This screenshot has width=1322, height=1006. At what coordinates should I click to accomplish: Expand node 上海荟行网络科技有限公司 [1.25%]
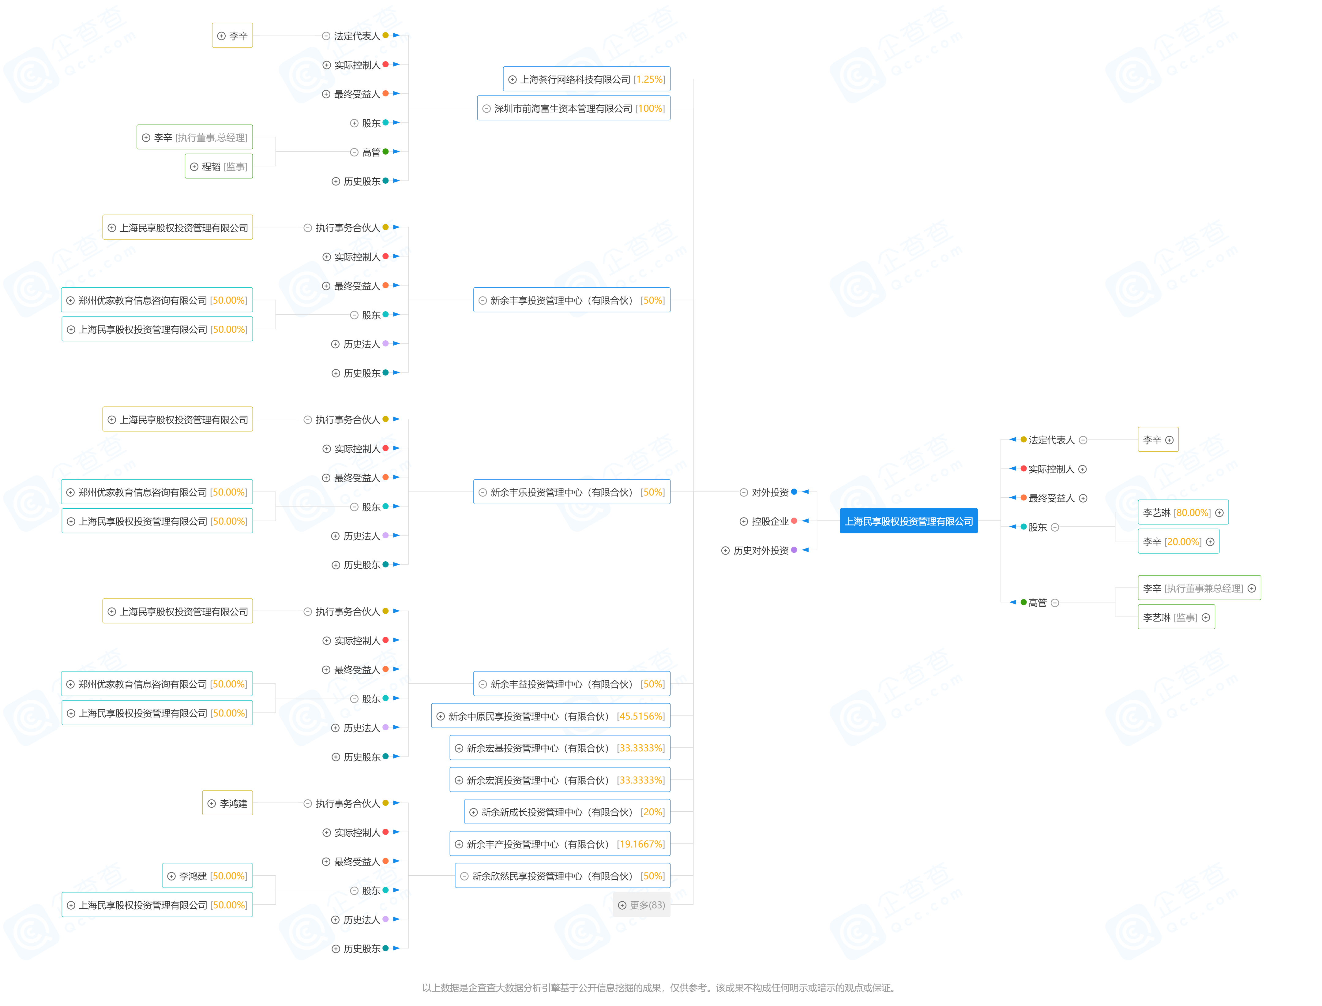(512, 79)
